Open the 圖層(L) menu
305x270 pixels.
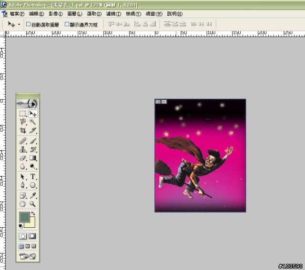(75, 14)
